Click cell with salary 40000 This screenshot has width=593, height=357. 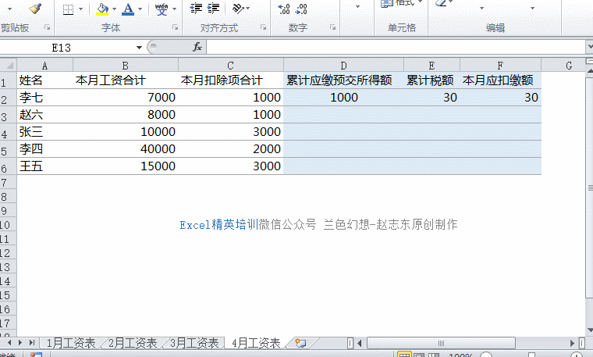click(x=125, y=148)
